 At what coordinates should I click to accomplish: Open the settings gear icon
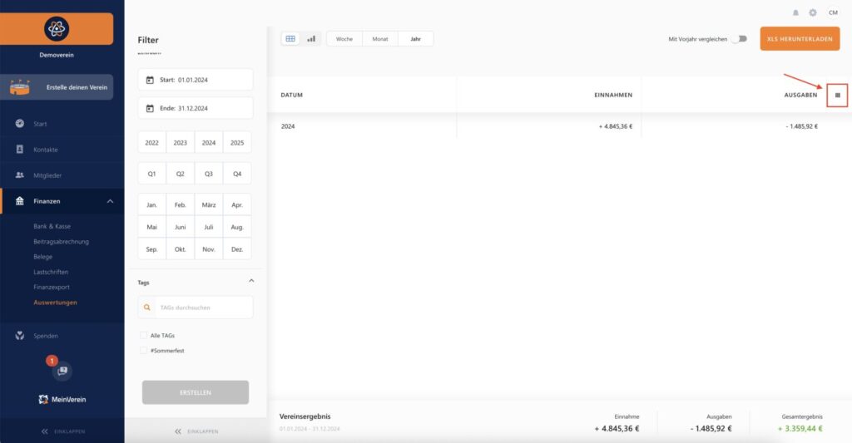(812, 12)
